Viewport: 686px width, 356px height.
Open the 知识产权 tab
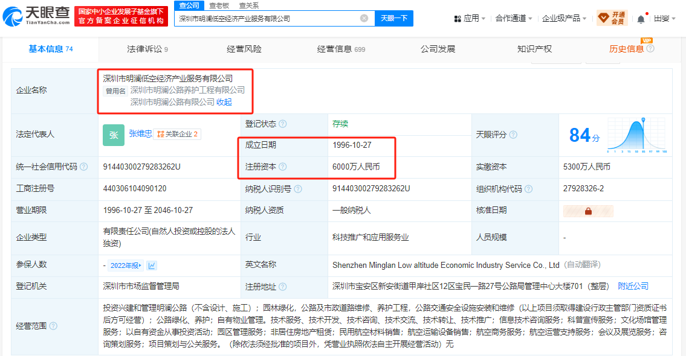click(x=535, y=49)
